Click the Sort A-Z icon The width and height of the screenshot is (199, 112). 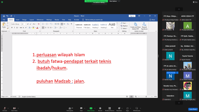[68, 24]
